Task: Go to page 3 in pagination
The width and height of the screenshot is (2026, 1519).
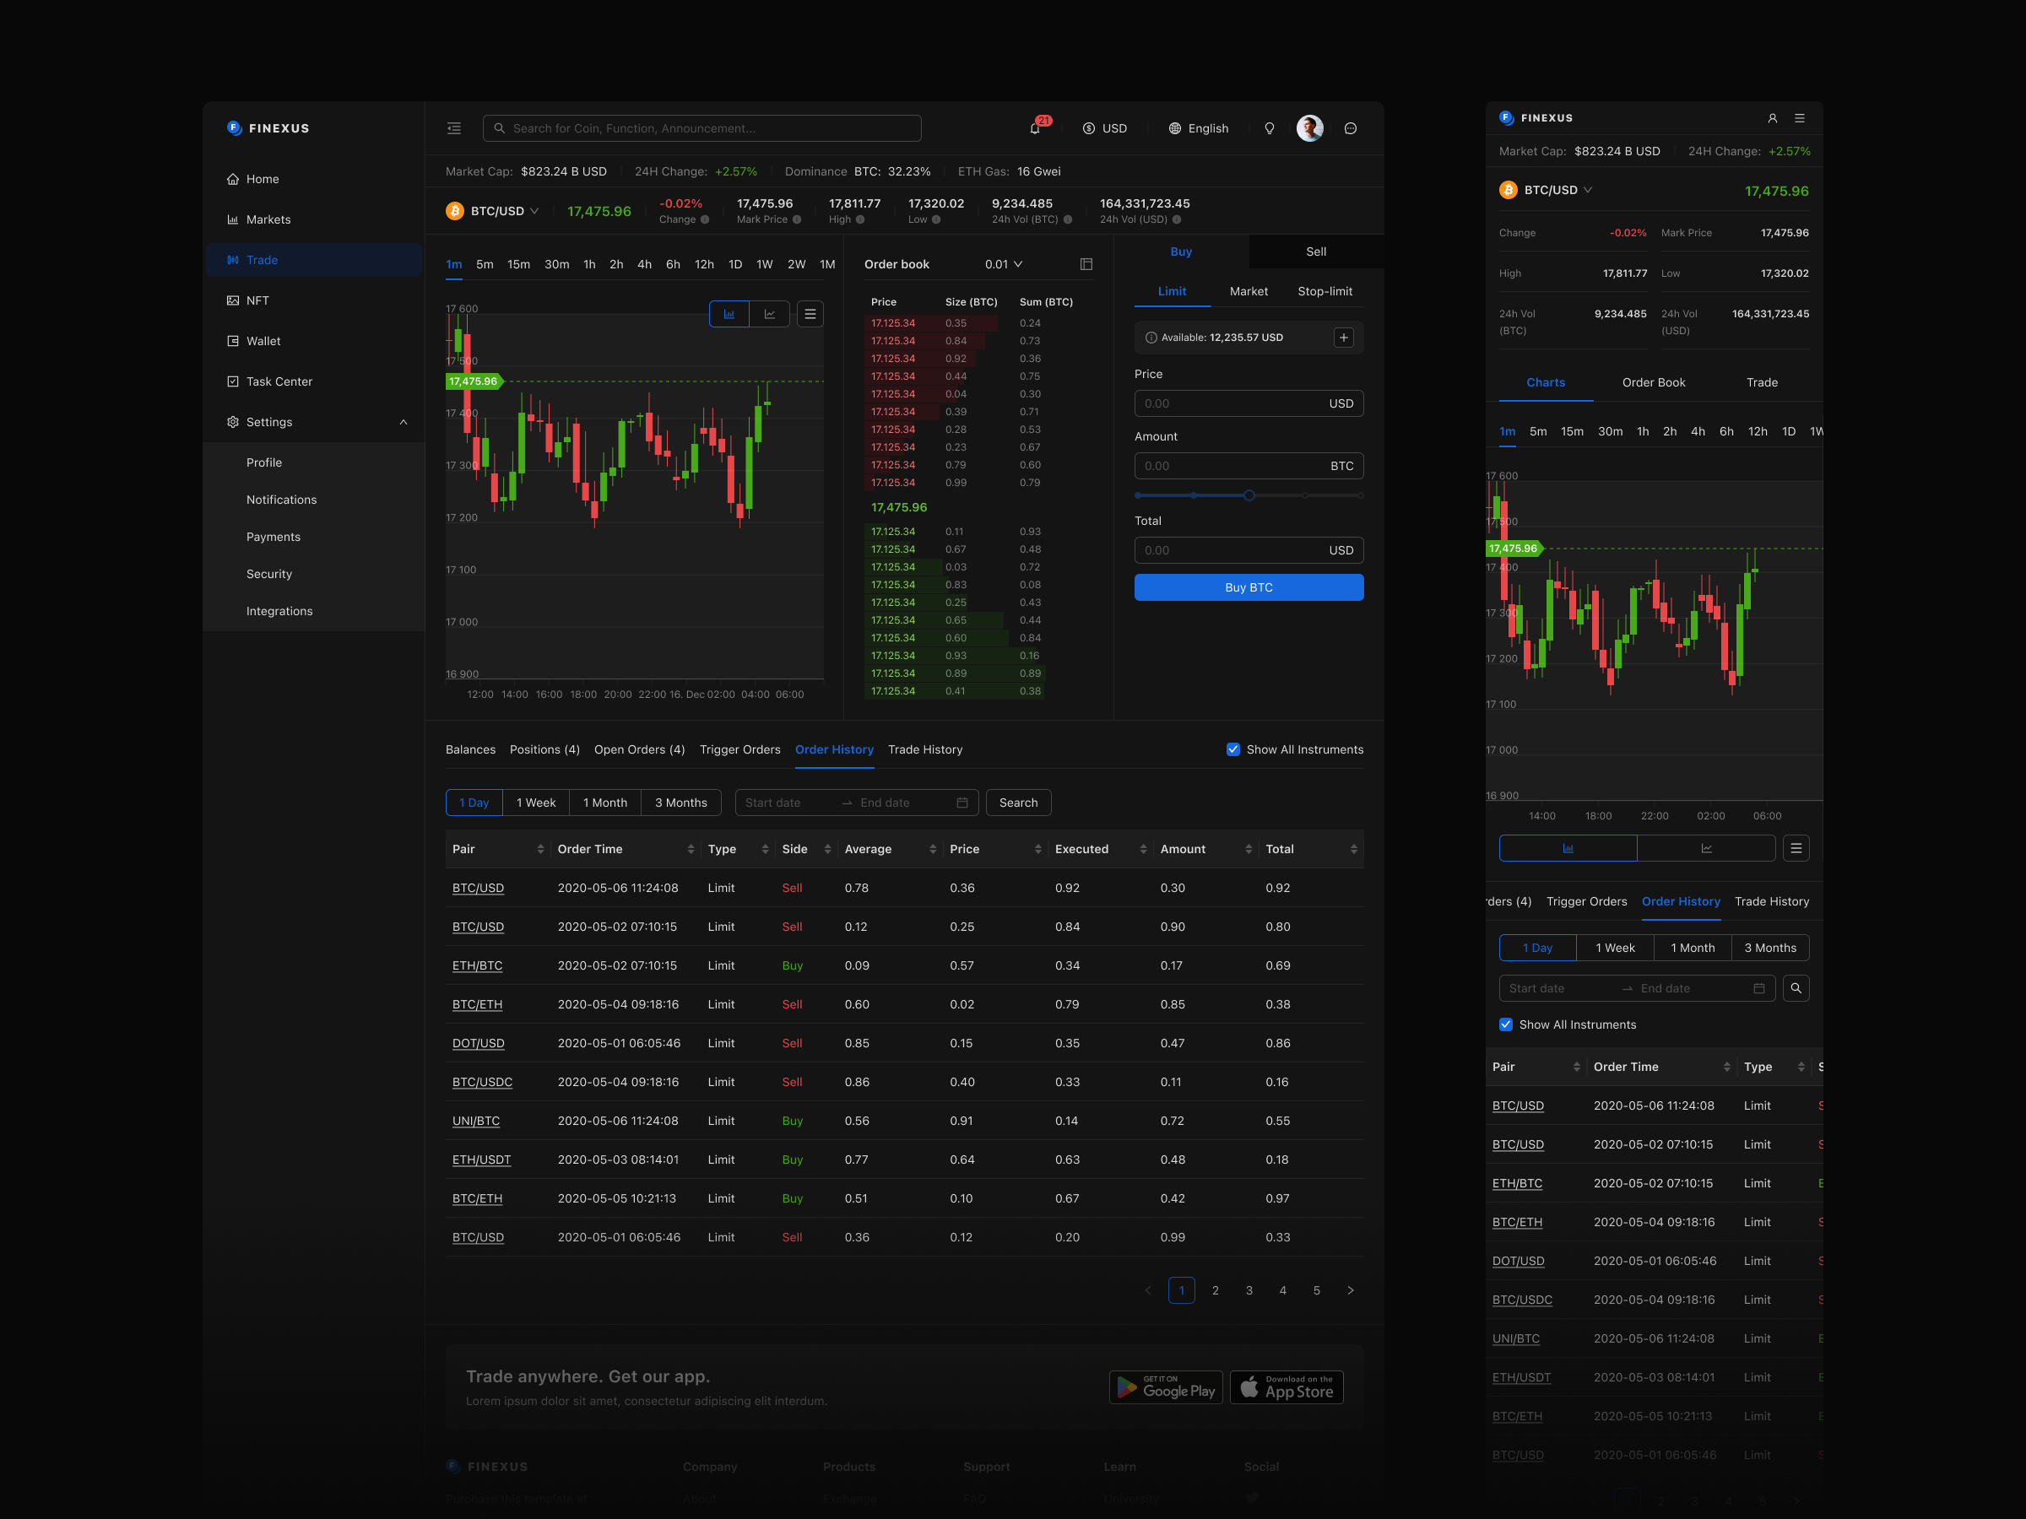Action: [1249, 1290]
